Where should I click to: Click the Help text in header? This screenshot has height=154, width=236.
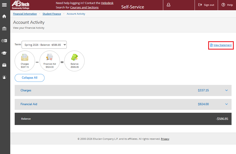(230, 5)
